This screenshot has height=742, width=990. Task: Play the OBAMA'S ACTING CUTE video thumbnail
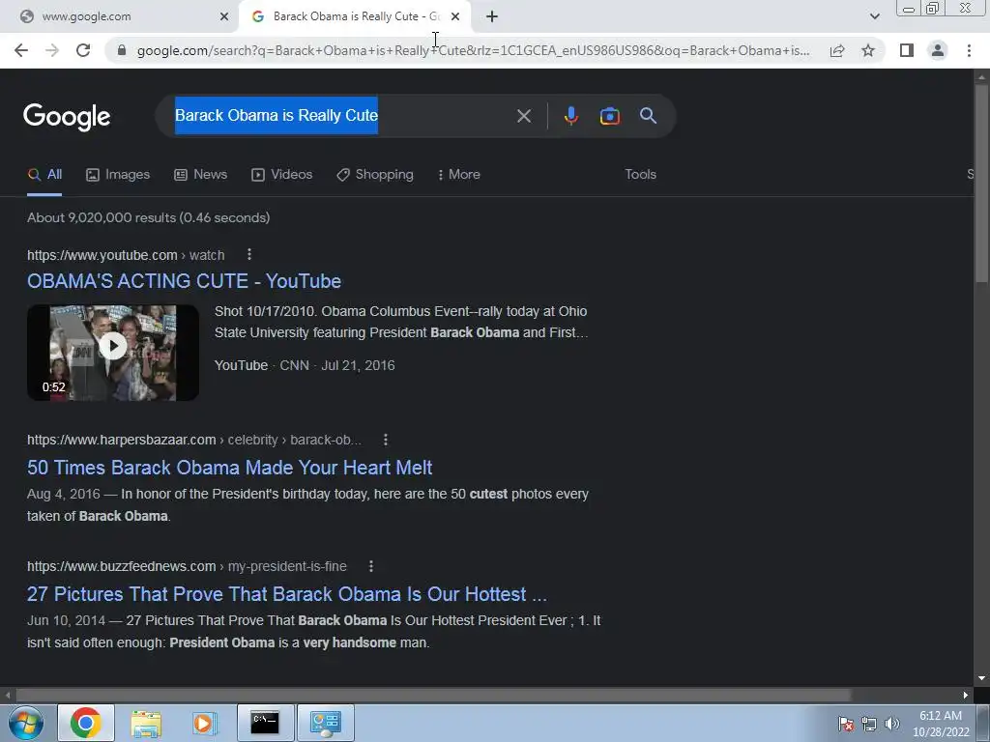113,353
